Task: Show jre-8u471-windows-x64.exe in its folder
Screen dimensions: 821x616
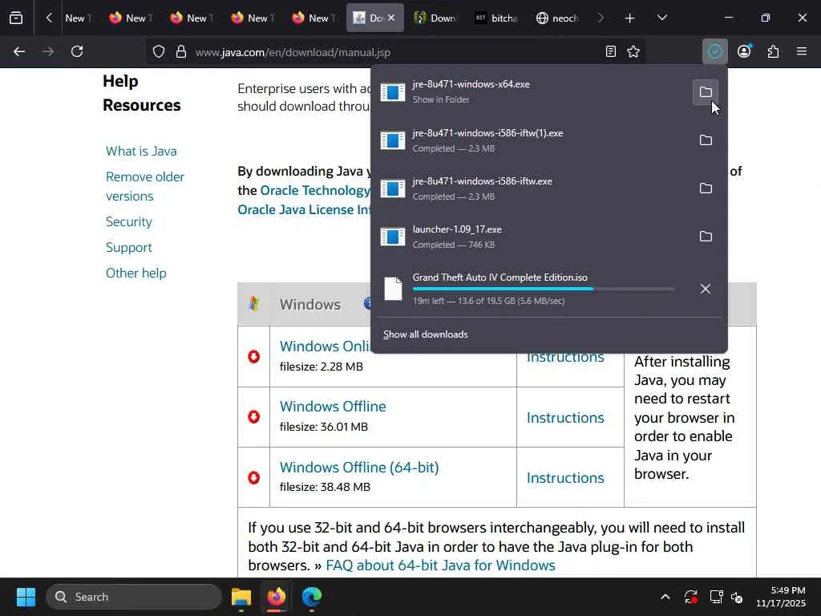Action: (706, 92)
